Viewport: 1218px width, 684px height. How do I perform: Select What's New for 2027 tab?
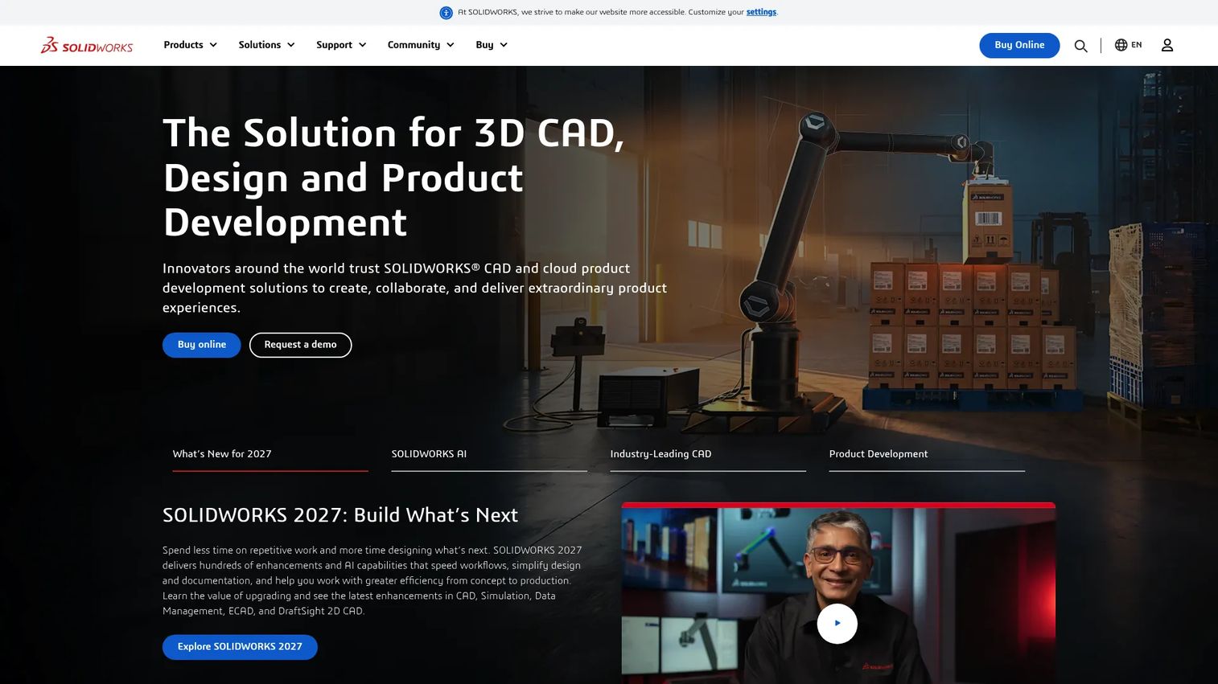pos(270,455)
